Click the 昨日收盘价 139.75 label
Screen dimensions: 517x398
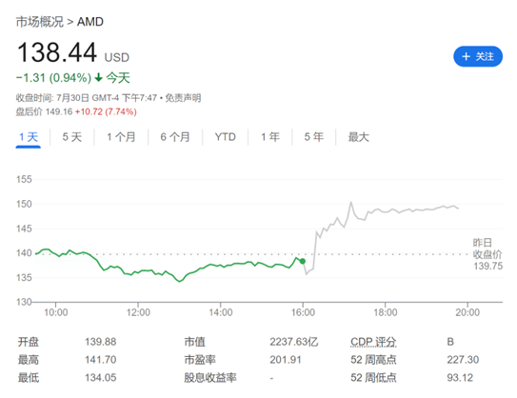[487, 254]
